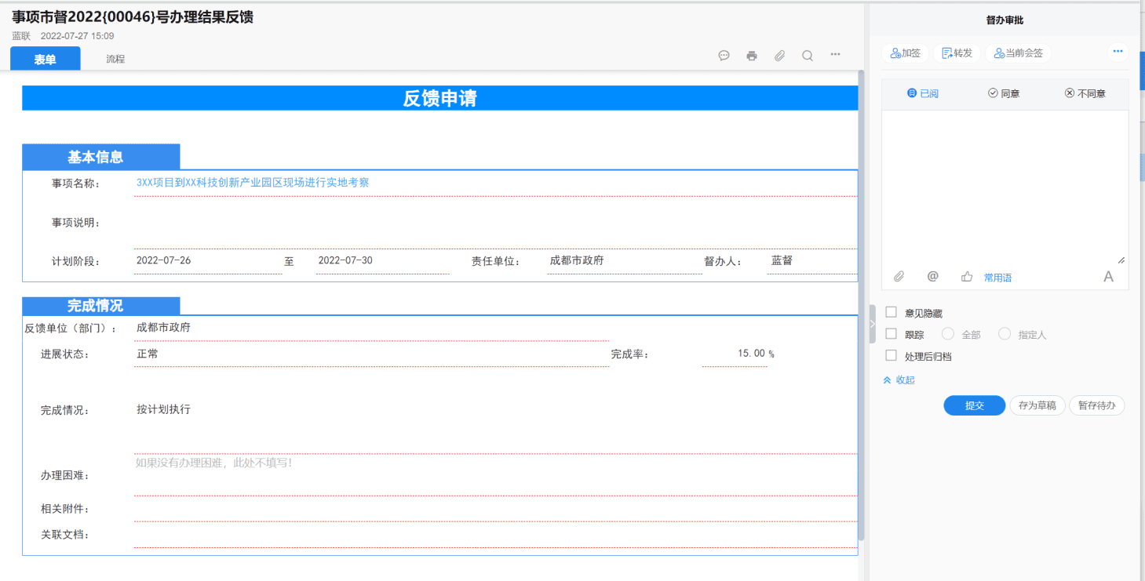Click the 加签 button
Viewport: 1145px width, 581px height.
point(906,53)
